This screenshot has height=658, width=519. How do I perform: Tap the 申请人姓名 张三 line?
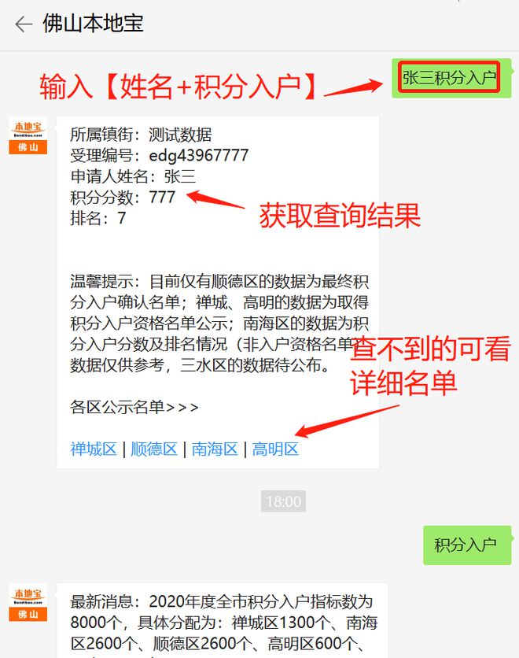[133, 176]
